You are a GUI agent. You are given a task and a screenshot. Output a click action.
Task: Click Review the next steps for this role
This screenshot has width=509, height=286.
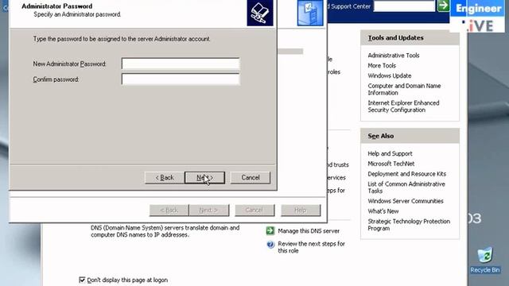[311, 247]
